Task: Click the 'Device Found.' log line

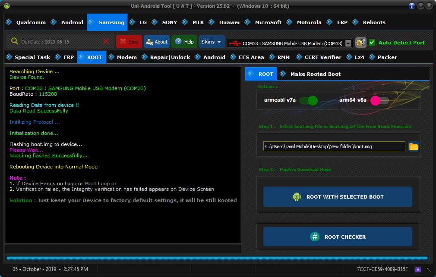Action: click(x=27, y=77)
